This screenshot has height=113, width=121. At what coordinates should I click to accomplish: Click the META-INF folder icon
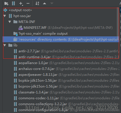tap(15, 22)
